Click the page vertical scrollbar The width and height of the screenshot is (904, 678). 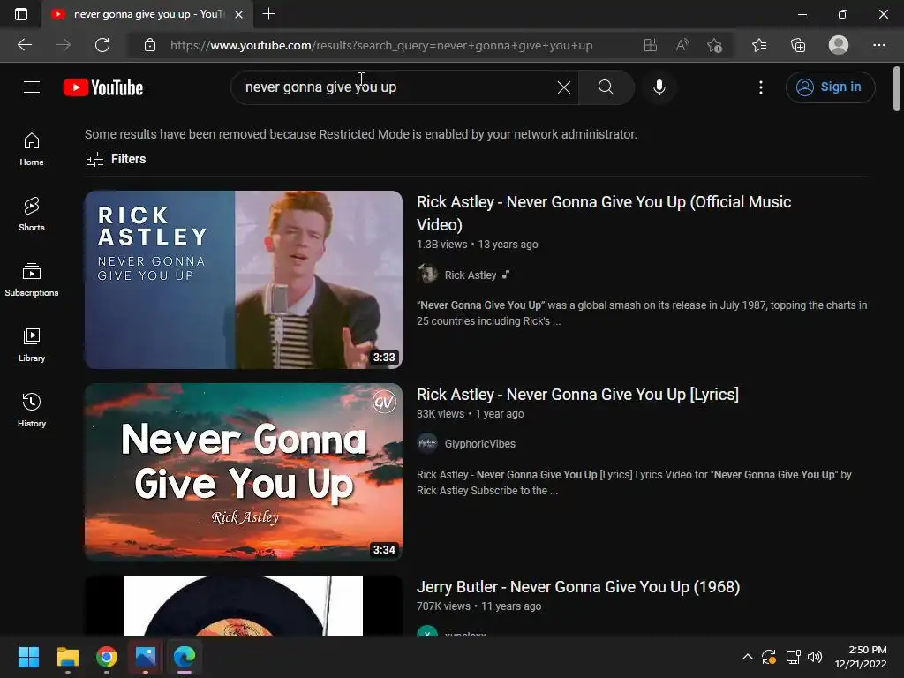[897, 89]
